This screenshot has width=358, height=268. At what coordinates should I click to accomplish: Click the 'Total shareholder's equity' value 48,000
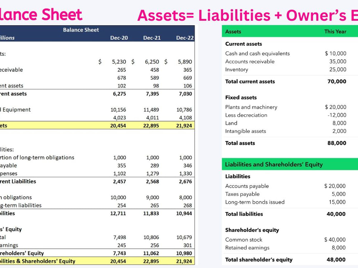[x=336, y=259]
